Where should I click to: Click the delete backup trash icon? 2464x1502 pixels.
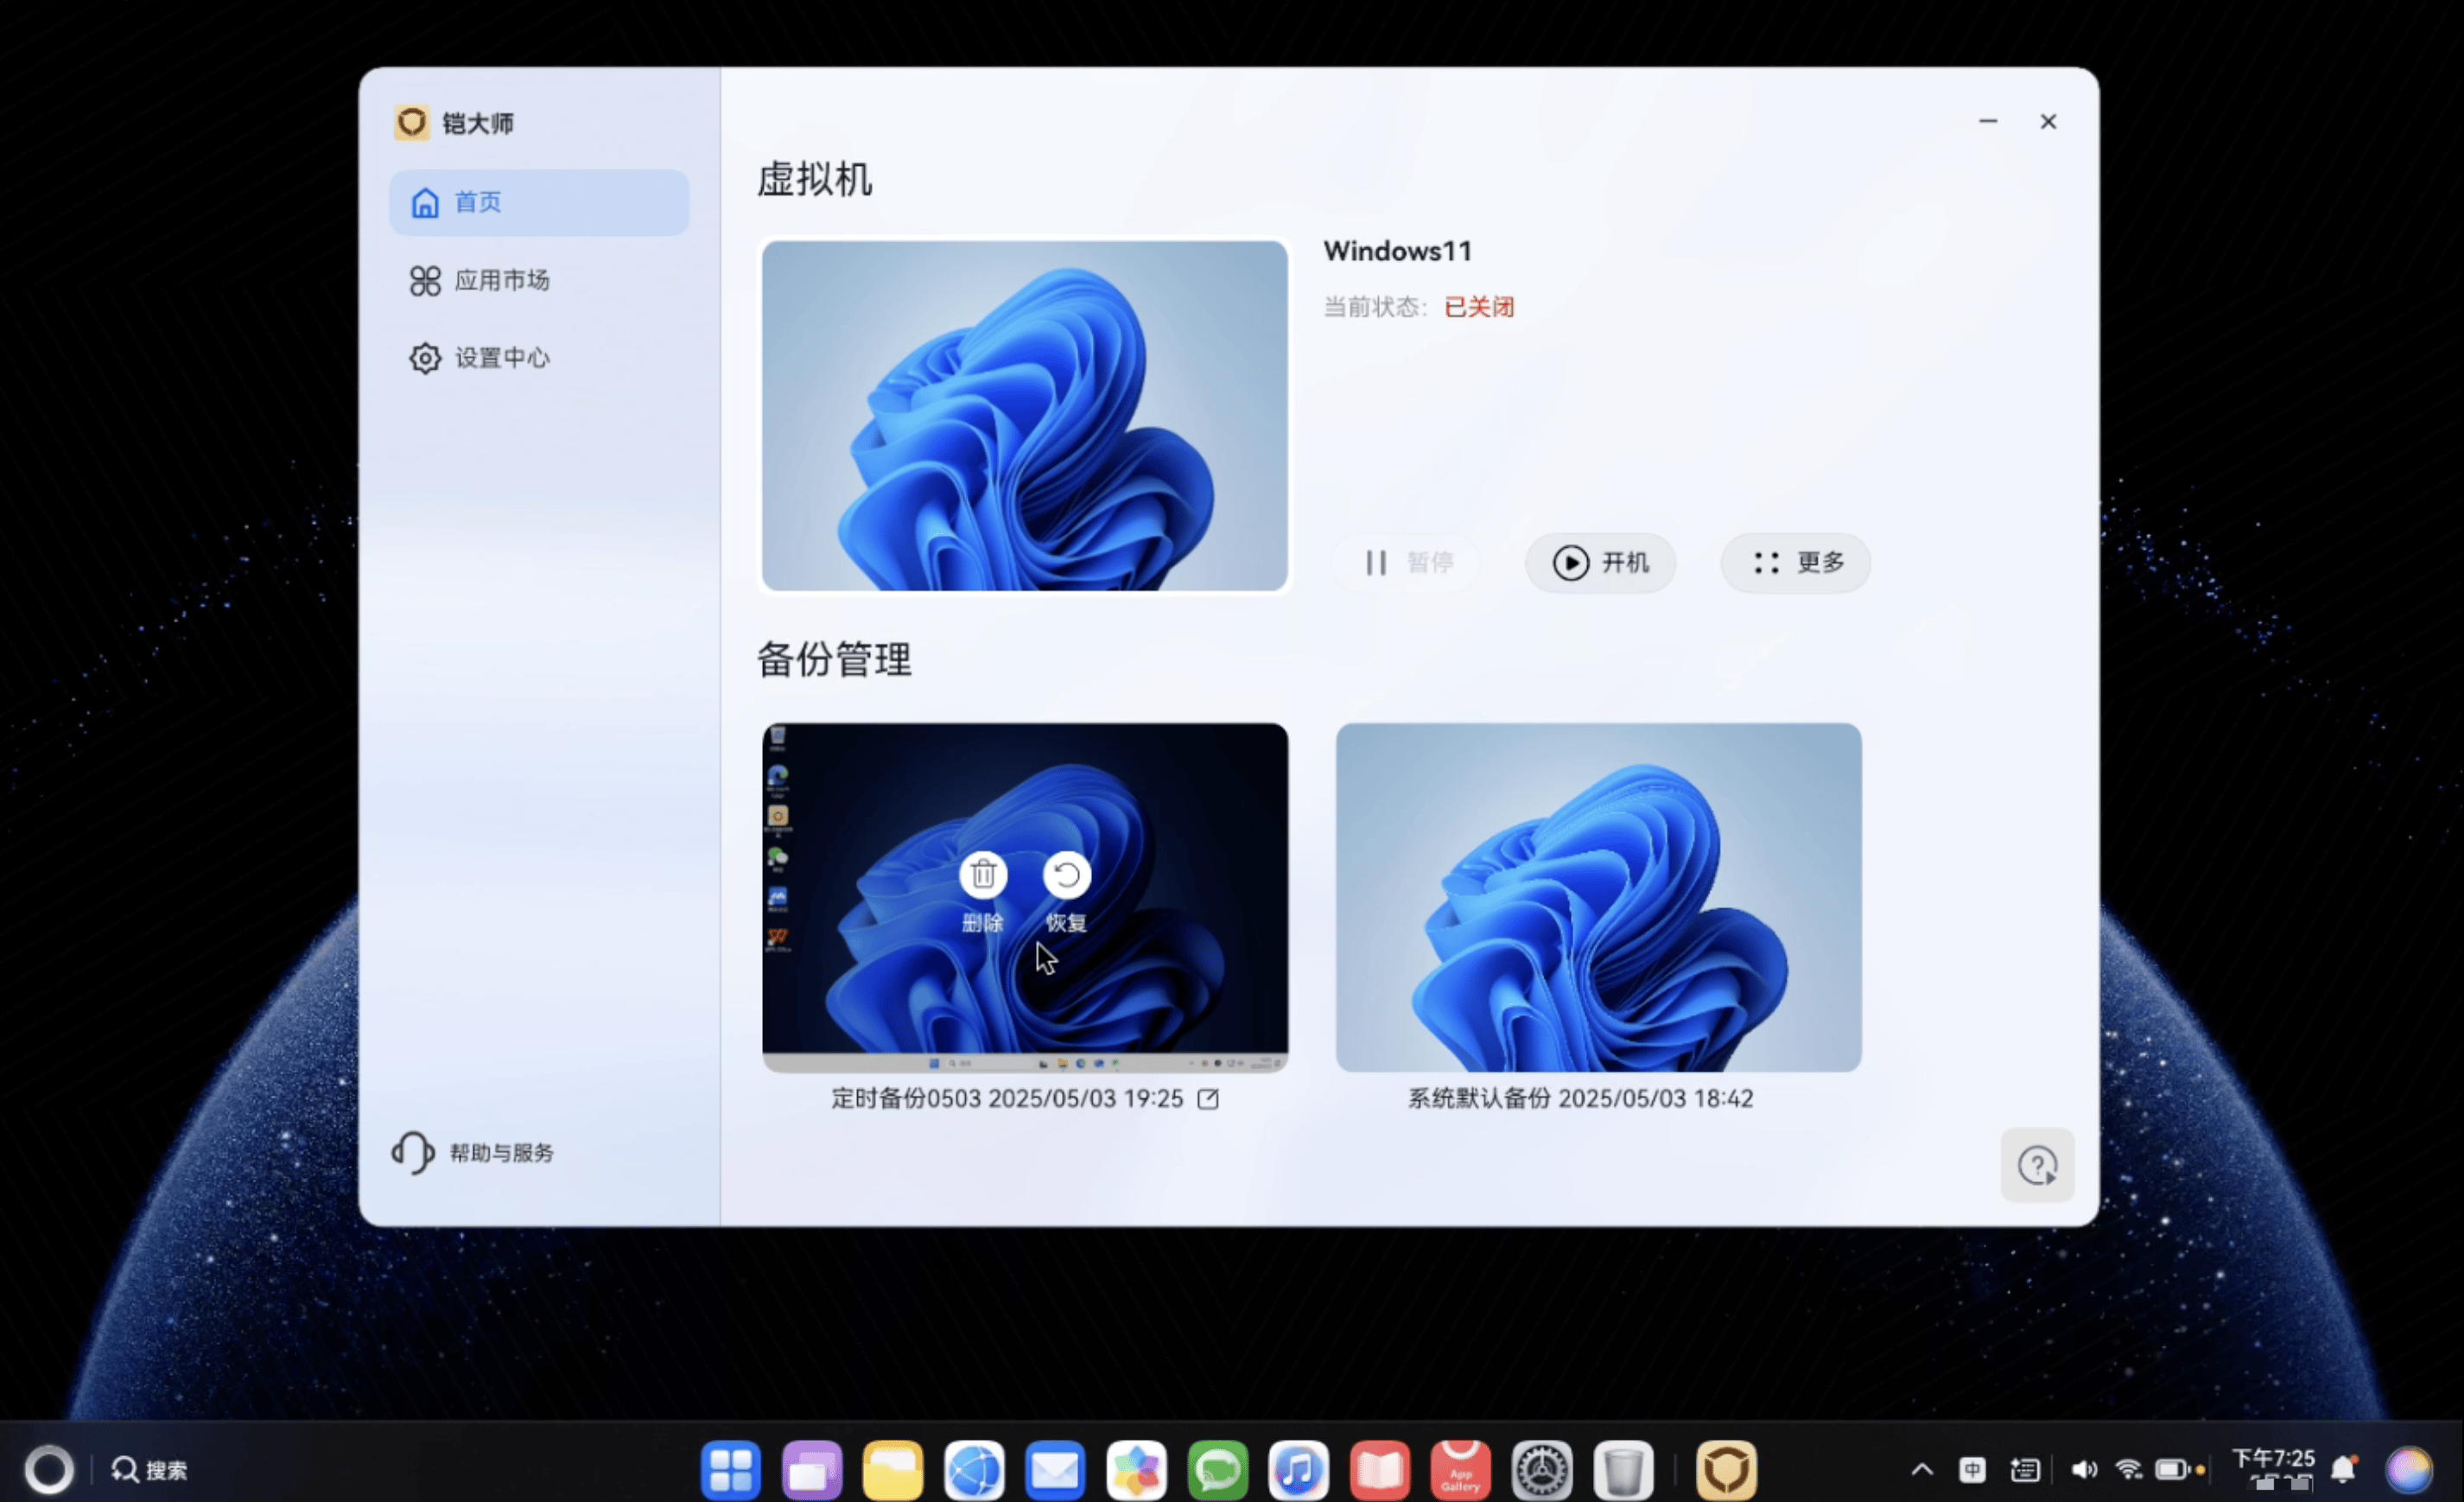pyautogui.click(x=982, y=875)
